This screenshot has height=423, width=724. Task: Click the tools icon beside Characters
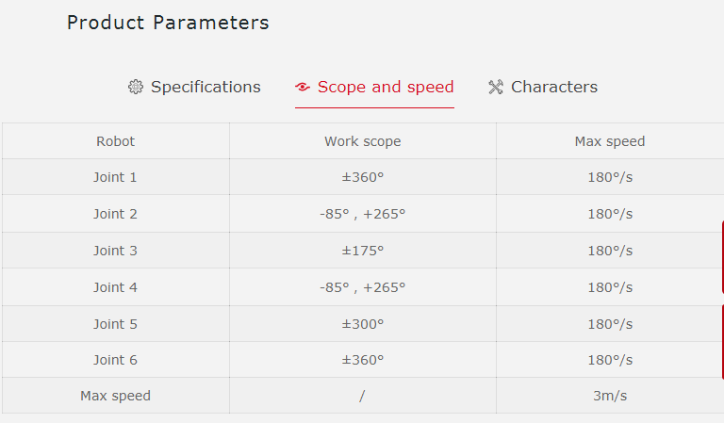pos(496,88)
